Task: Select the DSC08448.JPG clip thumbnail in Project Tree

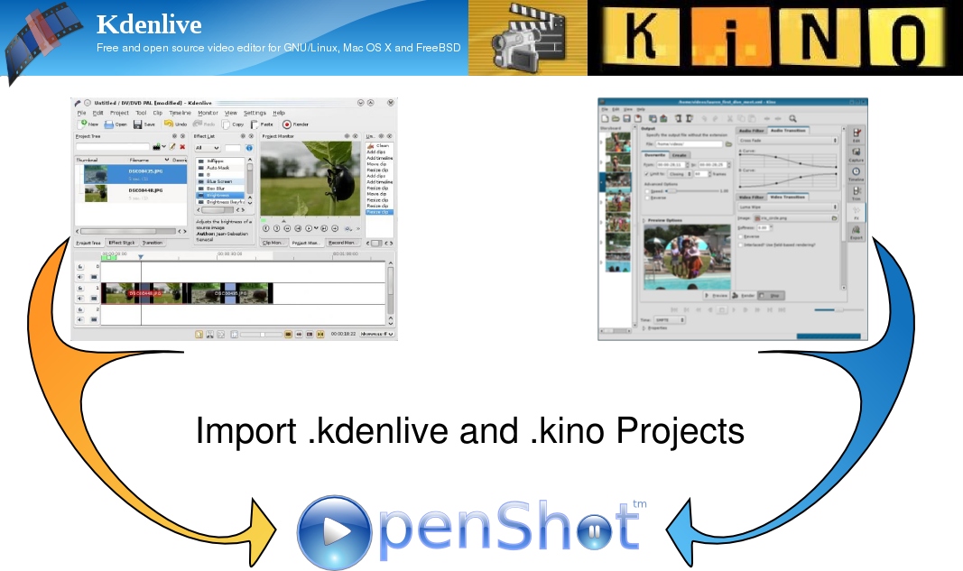Action: click(96, 192)
